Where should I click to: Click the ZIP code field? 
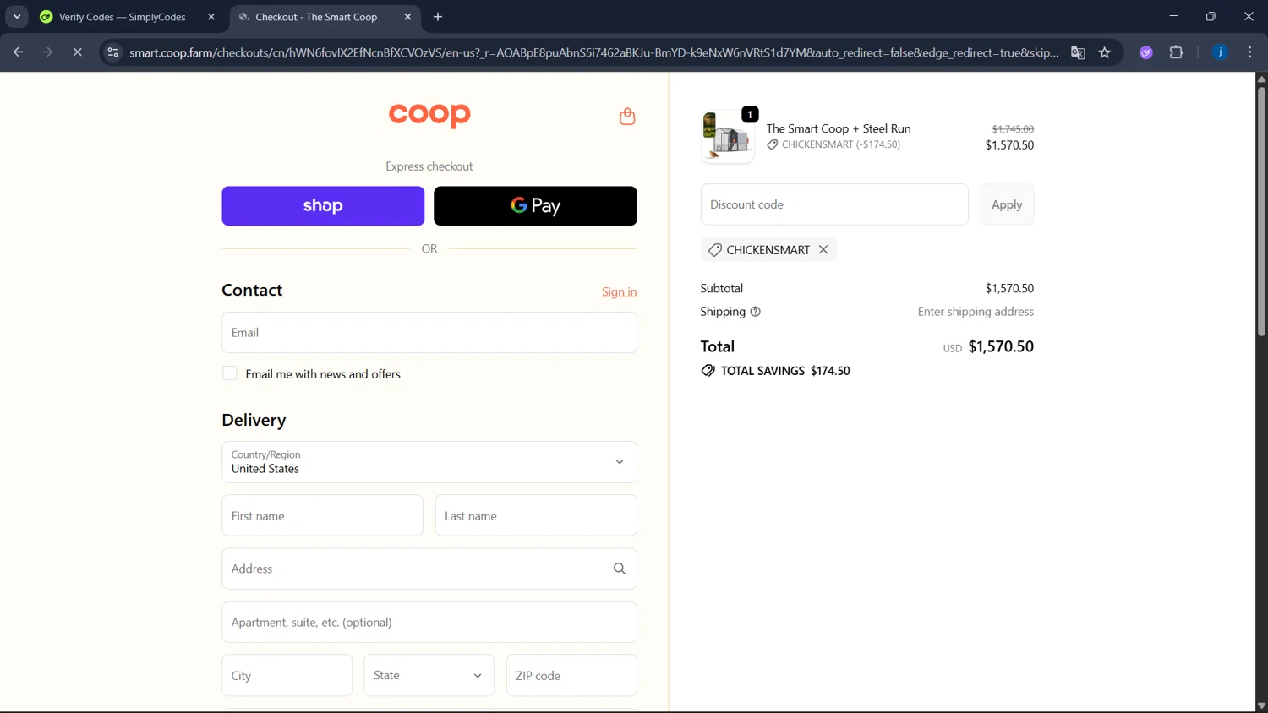point(571,675)
